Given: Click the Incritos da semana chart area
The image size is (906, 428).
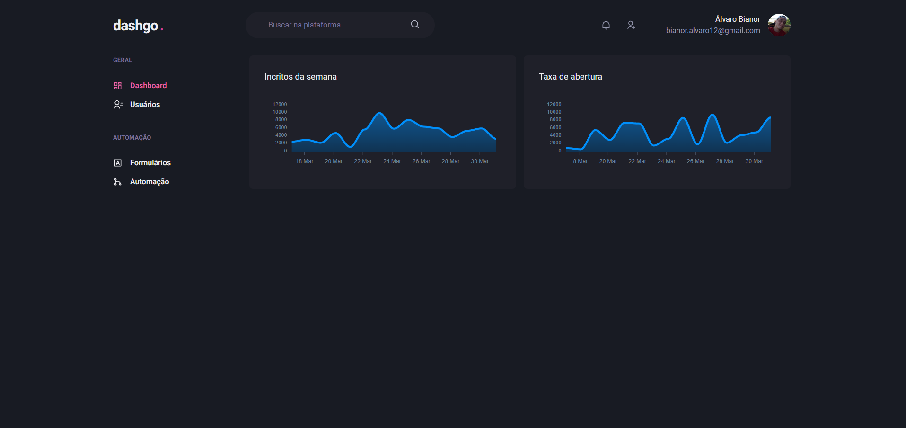Looking at the screenshot, I should [394, 133].
